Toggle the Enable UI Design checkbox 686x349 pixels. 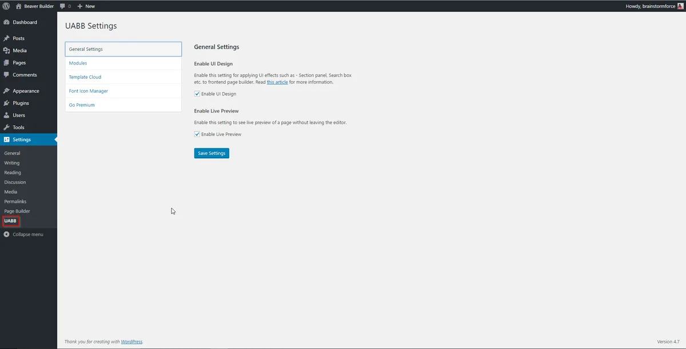click(197, 94)
